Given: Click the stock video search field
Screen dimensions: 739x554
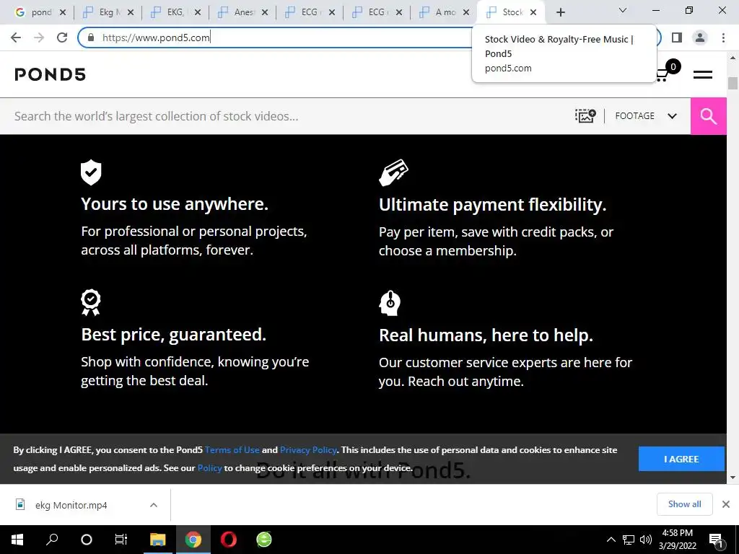Looking at the screenshot, I should click(287, 116).
